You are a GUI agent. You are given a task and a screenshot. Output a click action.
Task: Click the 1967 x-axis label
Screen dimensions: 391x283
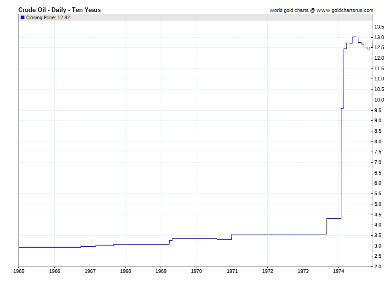[90, 271]
